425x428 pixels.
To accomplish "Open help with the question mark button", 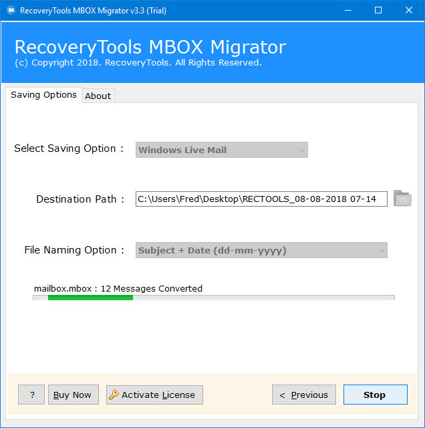I will click(31, 395).
